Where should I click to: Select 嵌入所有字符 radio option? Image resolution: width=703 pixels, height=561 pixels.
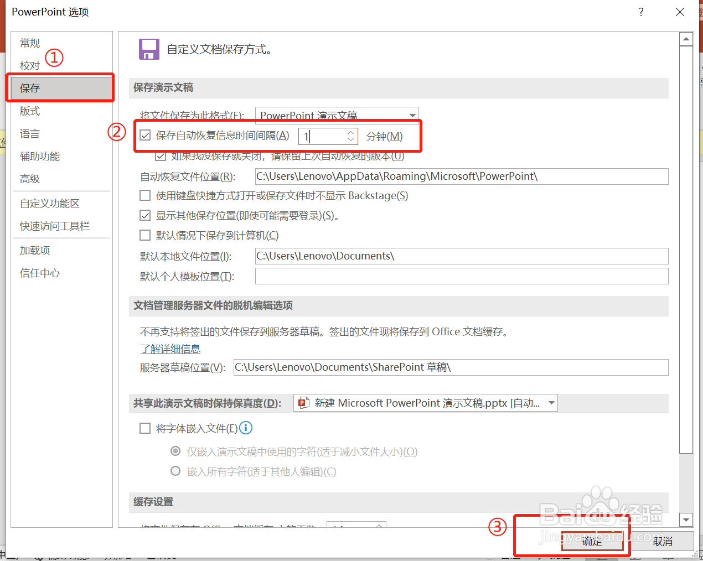click(x=175, y=471)
